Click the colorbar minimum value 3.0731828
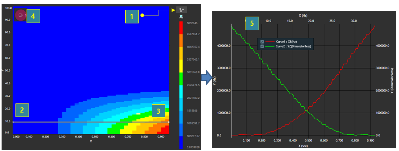Viewport: 399px width, 151px height. pyautogui.click(x=193, y=147)
